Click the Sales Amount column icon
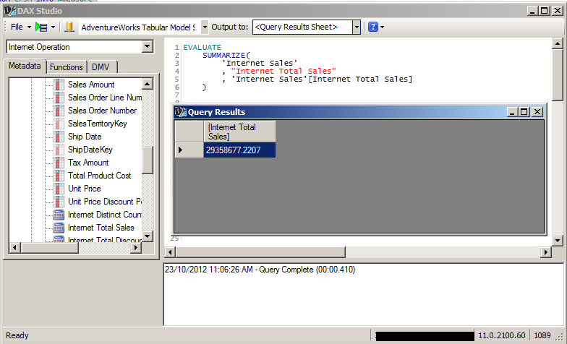The height and width of the screenshot is (344, 567). (x=59, y=85)
